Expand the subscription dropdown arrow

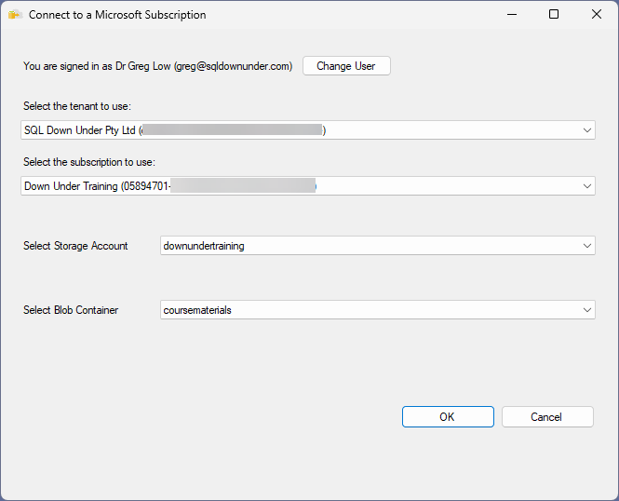(587, 186)
